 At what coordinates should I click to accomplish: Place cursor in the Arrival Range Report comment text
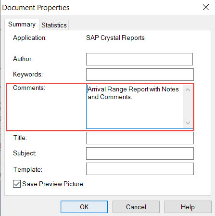133,93
